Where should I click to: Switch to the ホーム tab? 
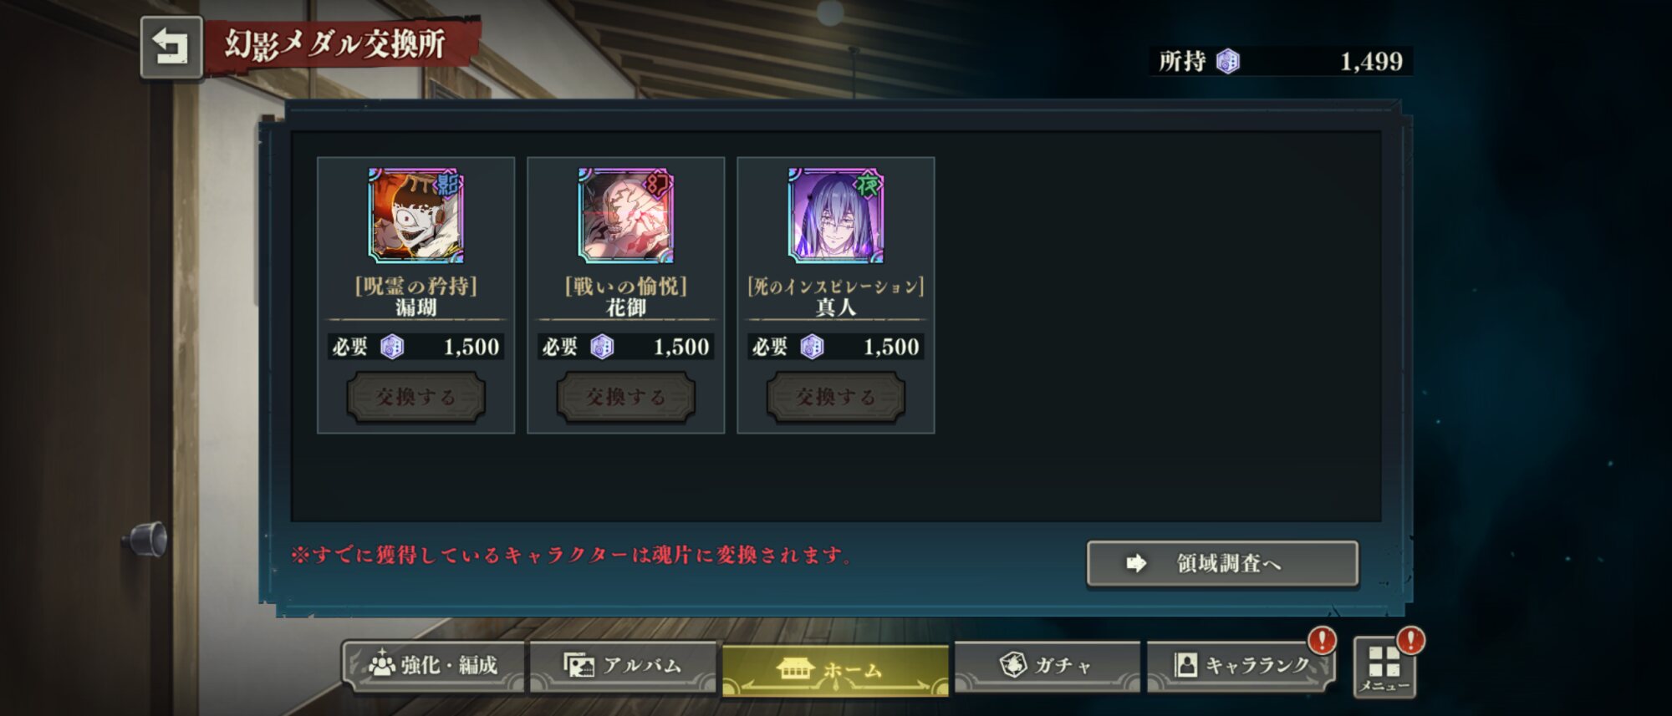coord(835,670)
